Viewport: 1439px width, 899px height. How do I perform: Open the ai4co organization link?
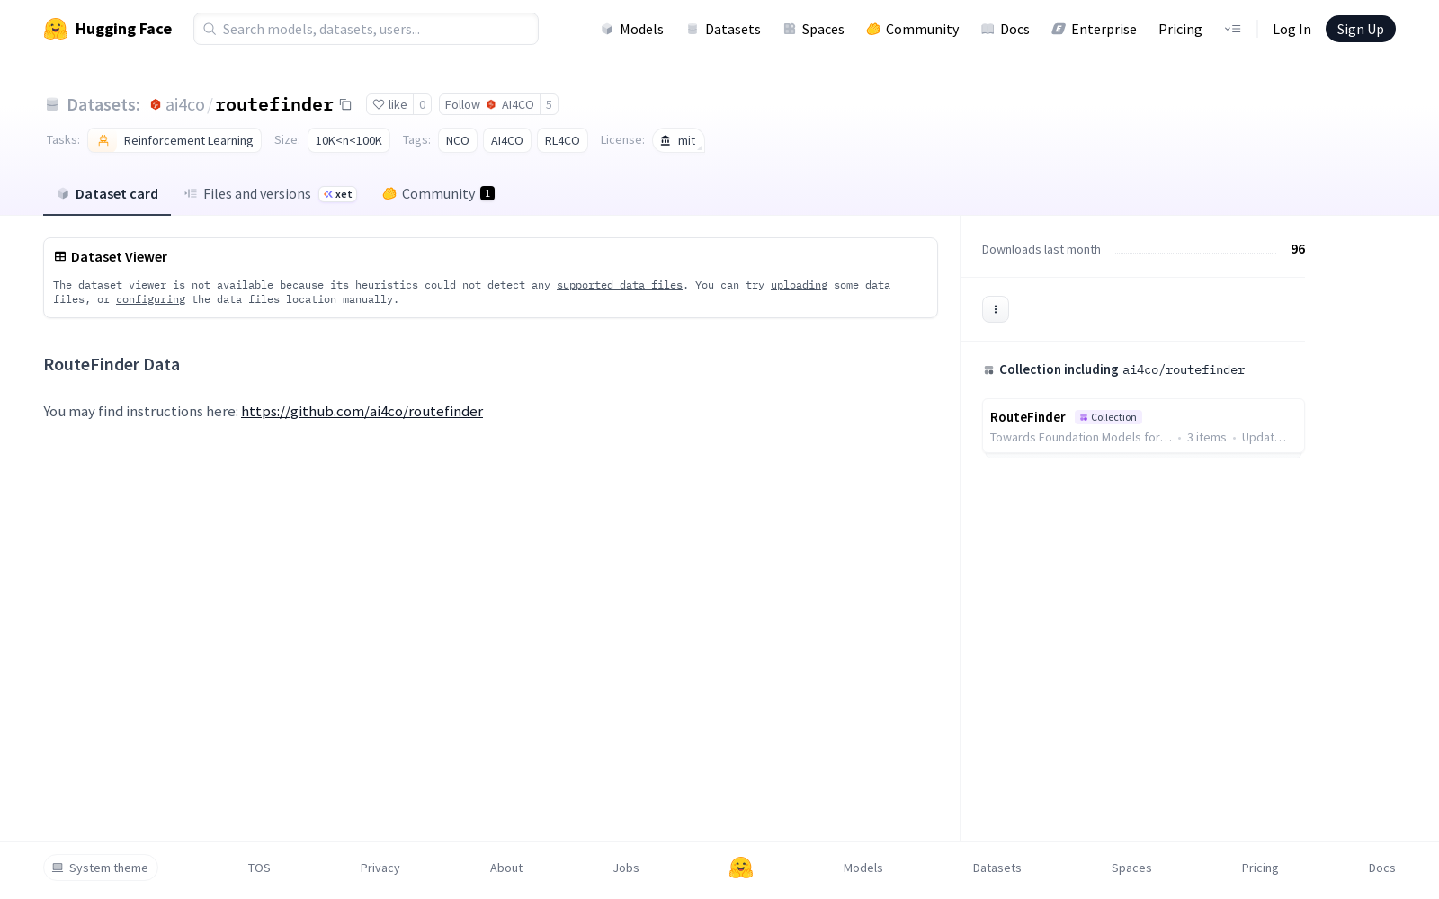click(x=185, y=104)
